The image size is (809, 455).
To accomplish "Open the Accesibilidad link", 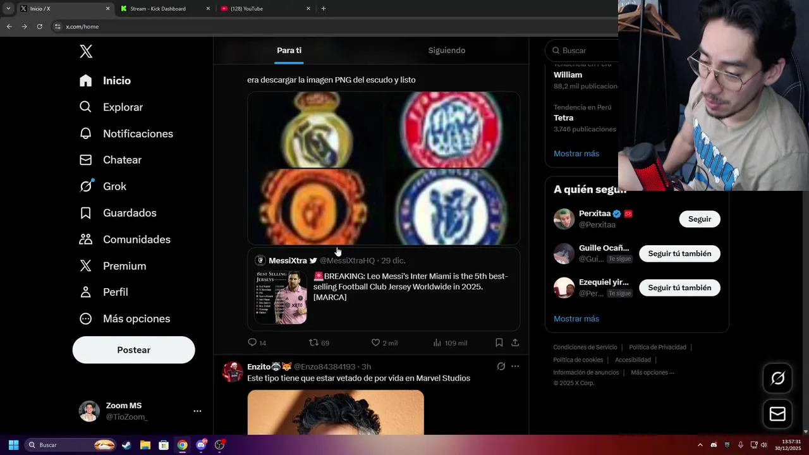I will 633,360.
